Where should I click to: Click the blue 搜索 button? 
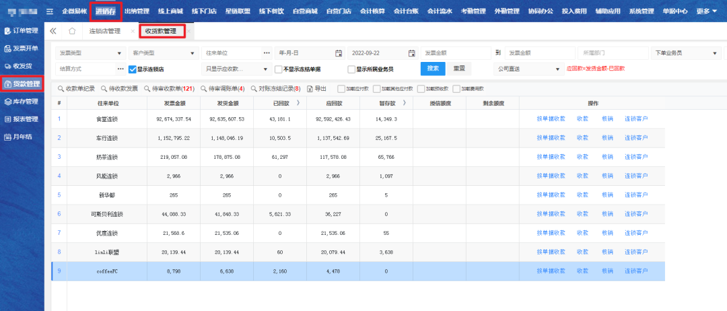point(433,69)
